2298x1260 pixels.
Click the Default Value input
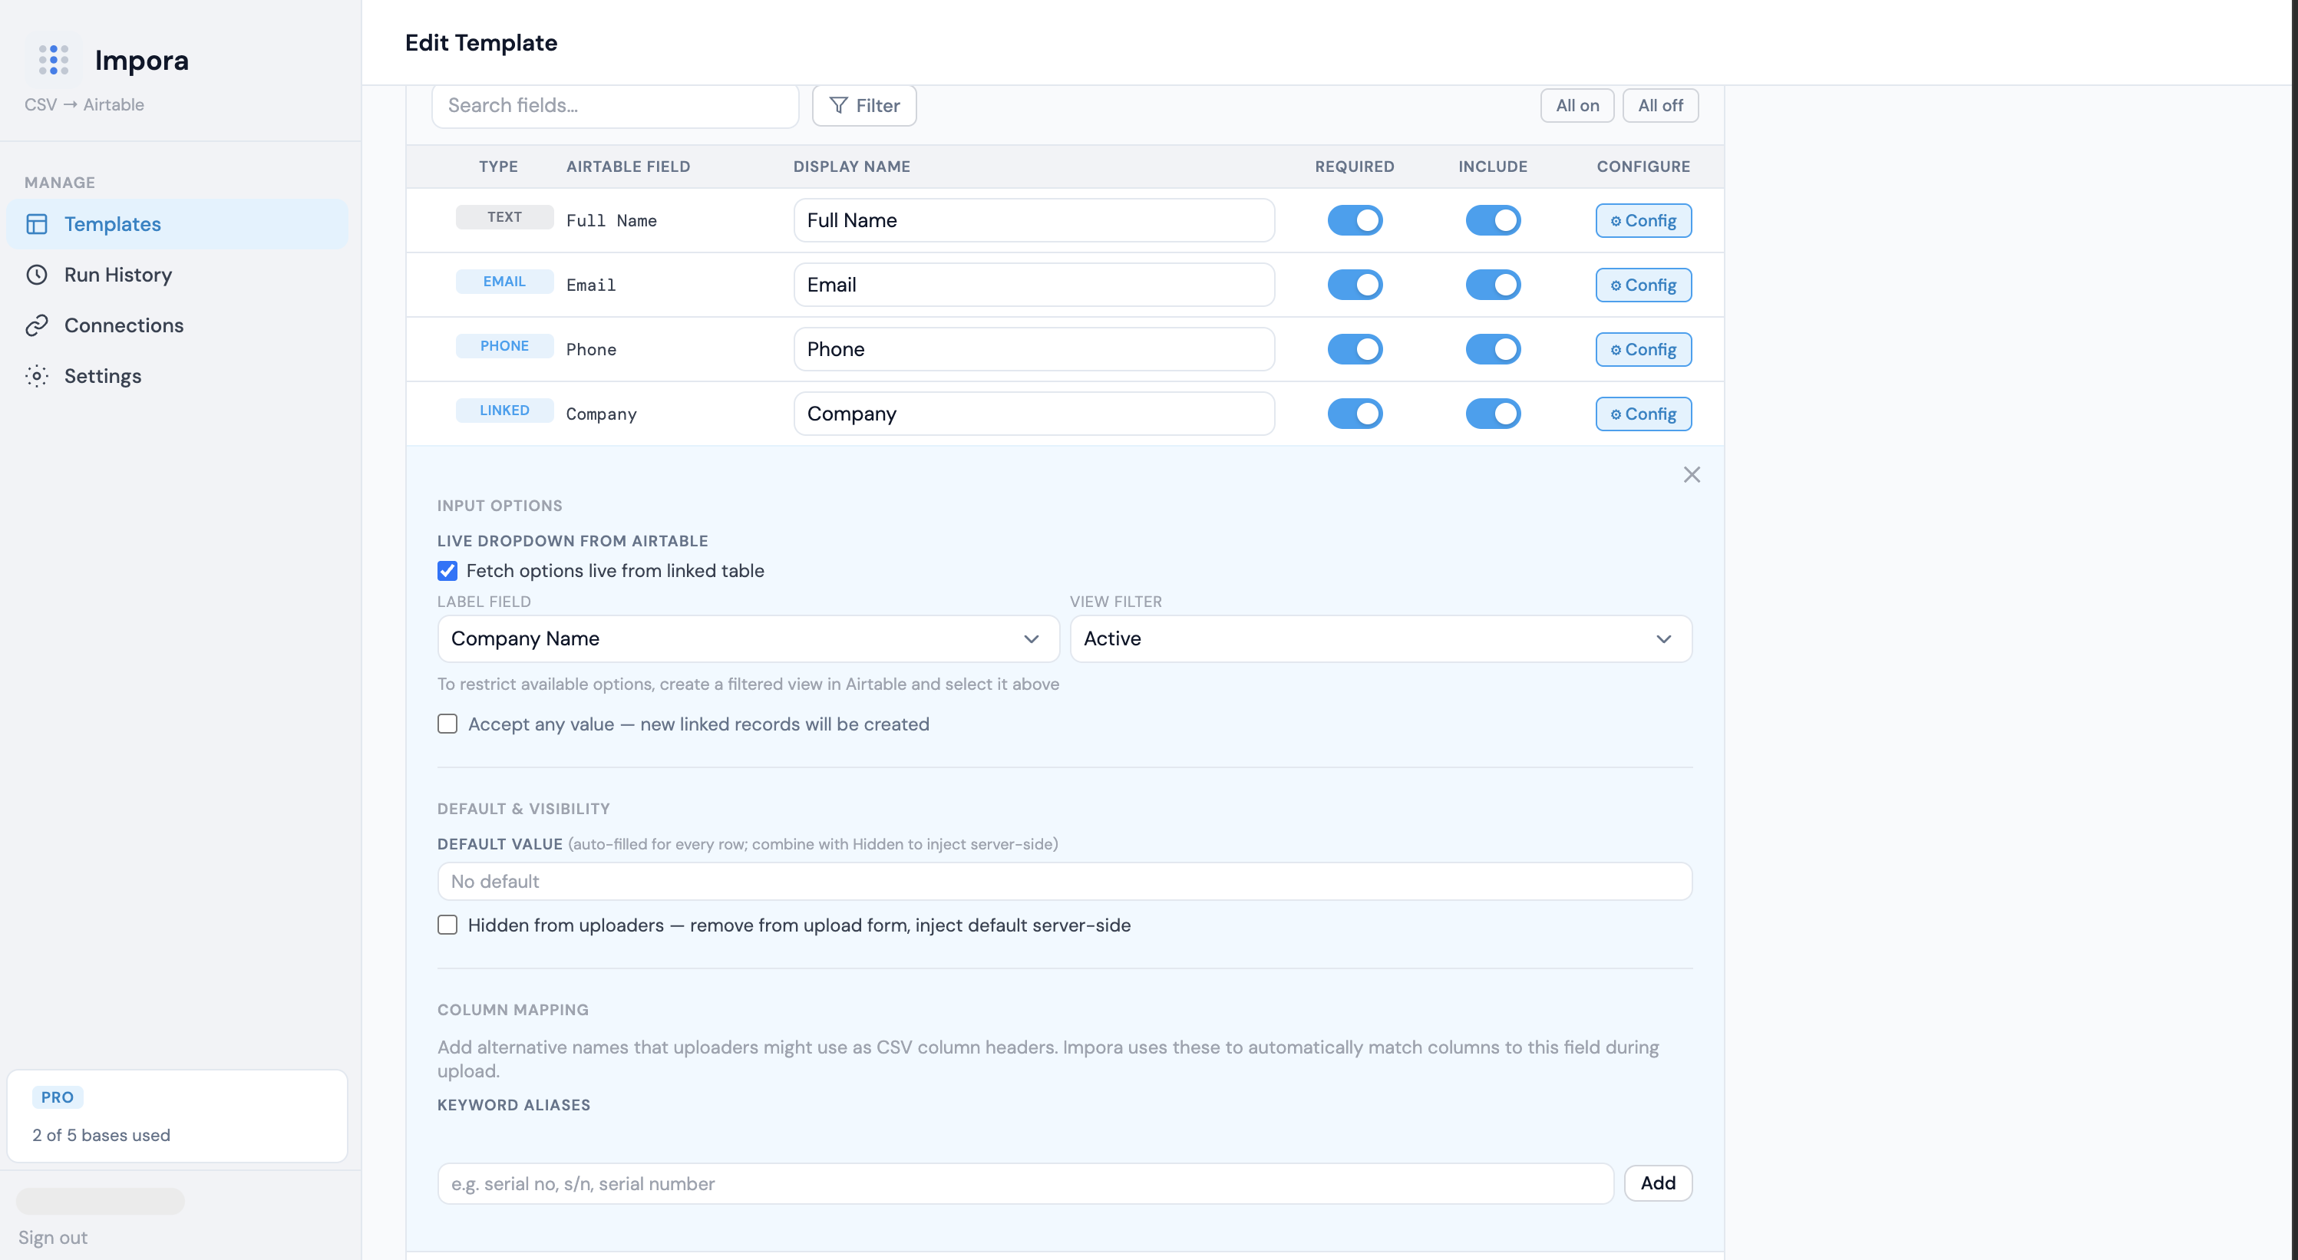(x=1065, y=881)
